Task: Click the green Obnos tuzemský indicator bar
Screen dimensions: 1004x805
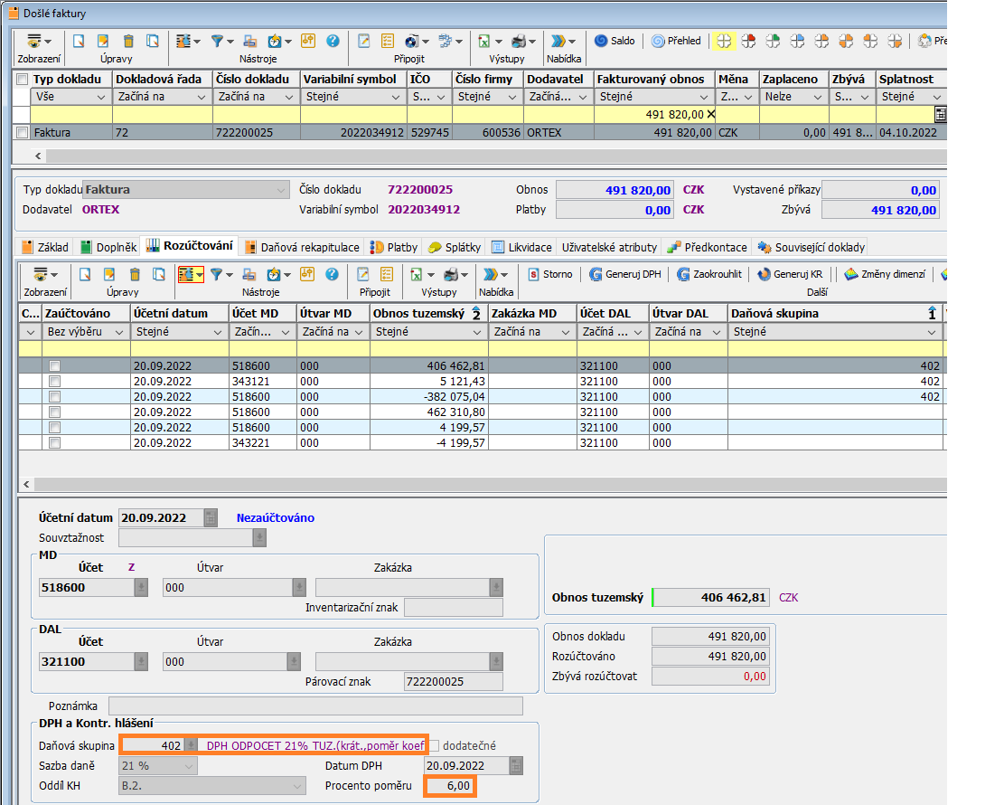Action: (653, 598)
